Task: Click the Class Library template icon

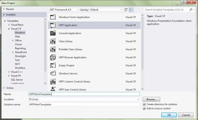Action: coord(53,41)
